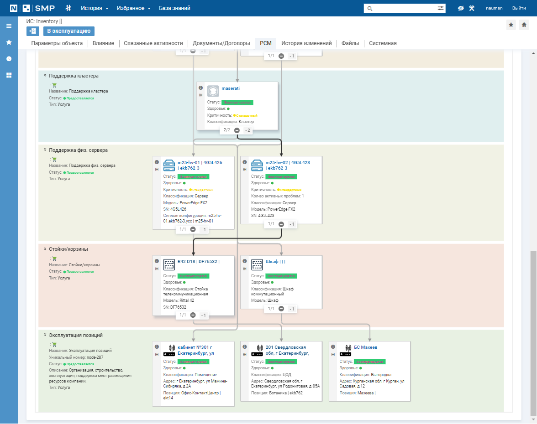Viewport: 537px width, 424px height.
Task: Collapse the Стойки/корзины section
Action: coord(45,249)
